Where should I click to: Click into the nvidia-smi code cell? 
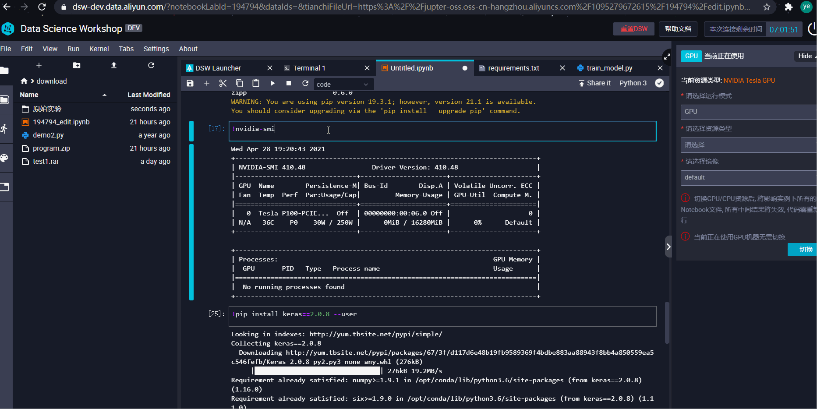pyautogui.click(x=442, y=131)
